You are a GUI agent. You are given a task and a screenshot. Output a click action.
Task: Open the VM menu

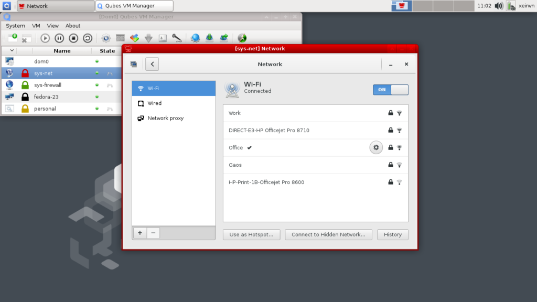click(36, 26)
